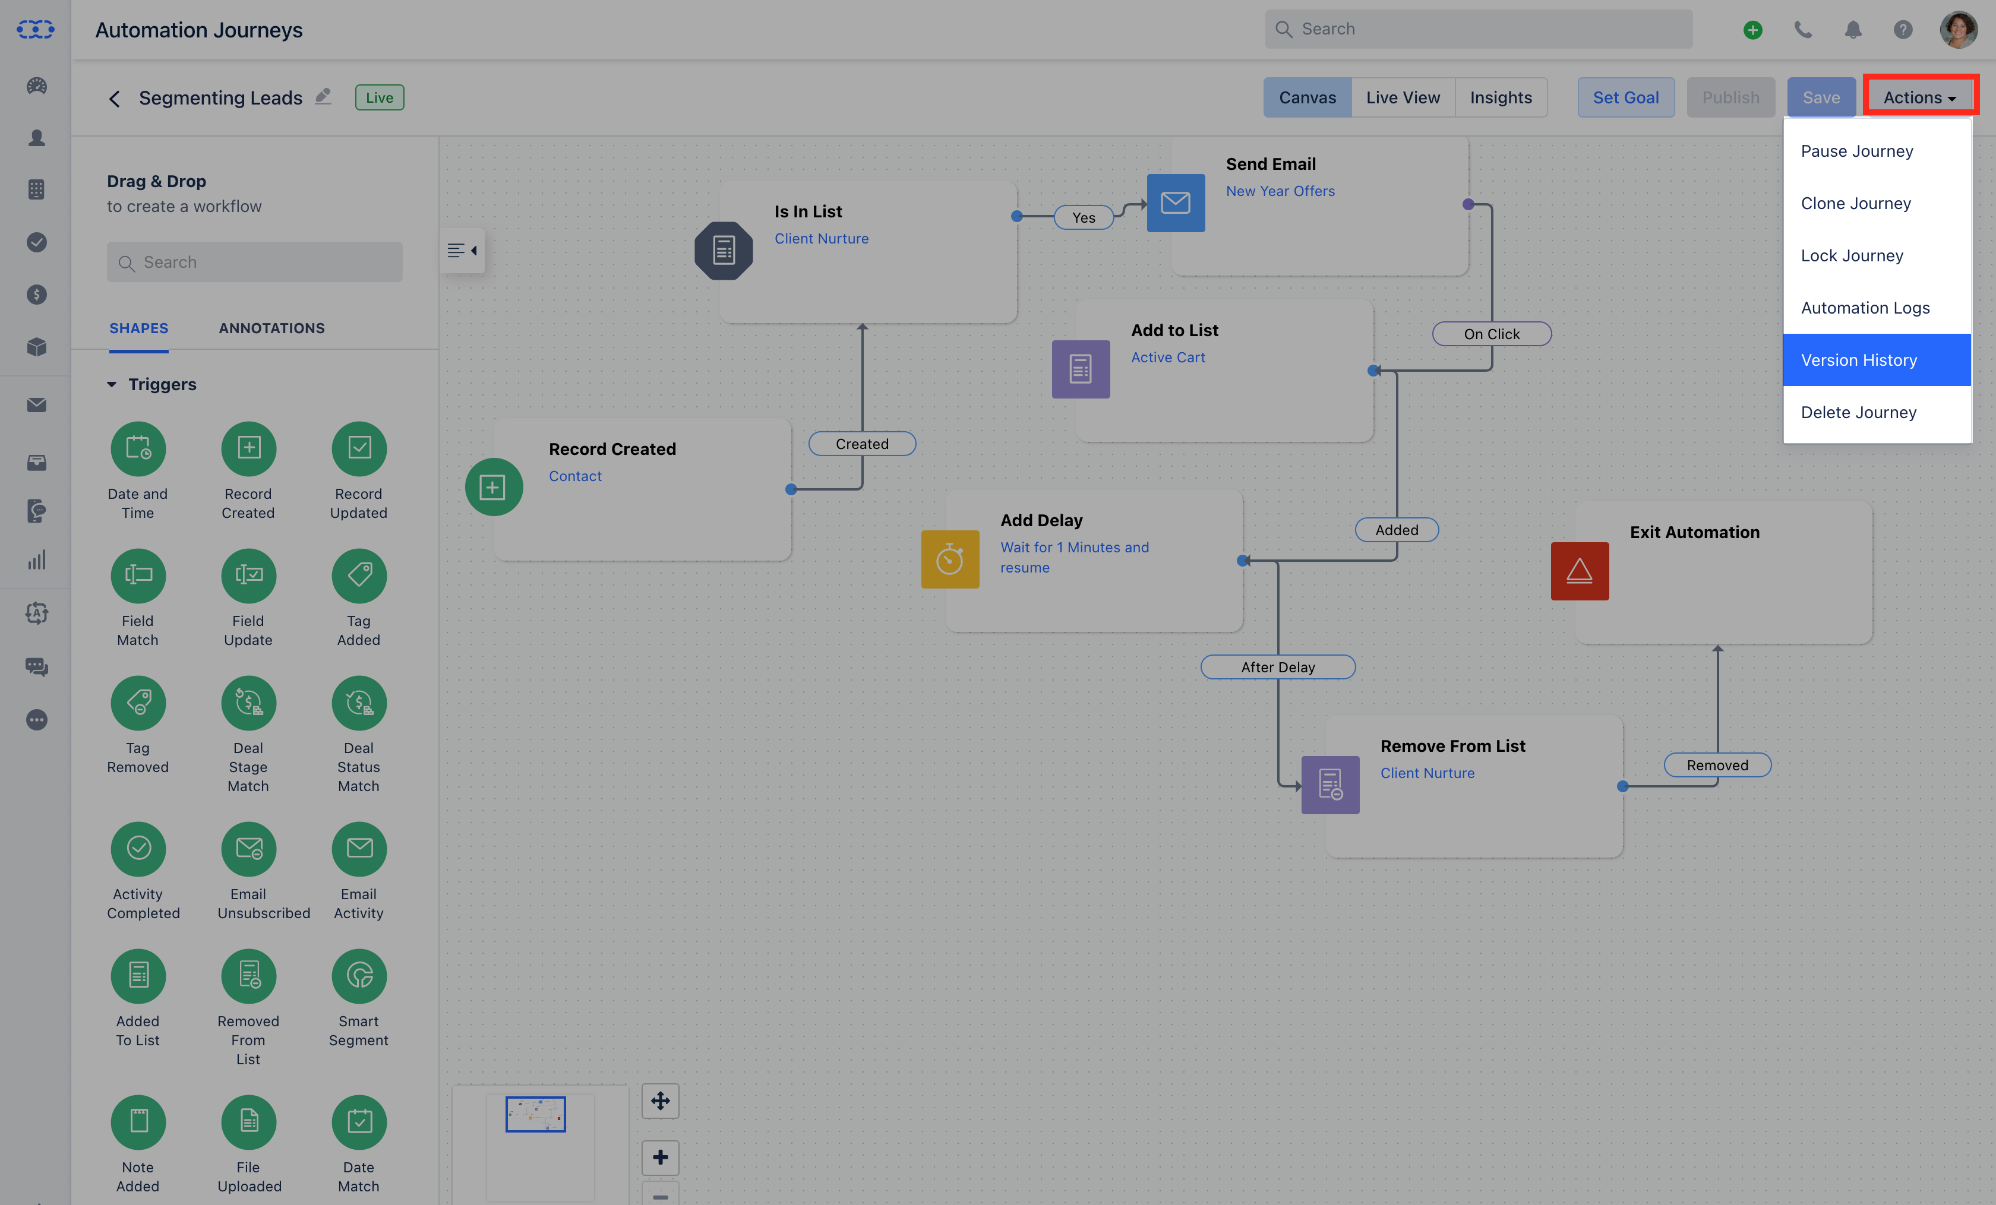Select Lock Journey menu option
This screenshot has height=1205, width=1996.
pyautogui.click(x=1877, y=255)
